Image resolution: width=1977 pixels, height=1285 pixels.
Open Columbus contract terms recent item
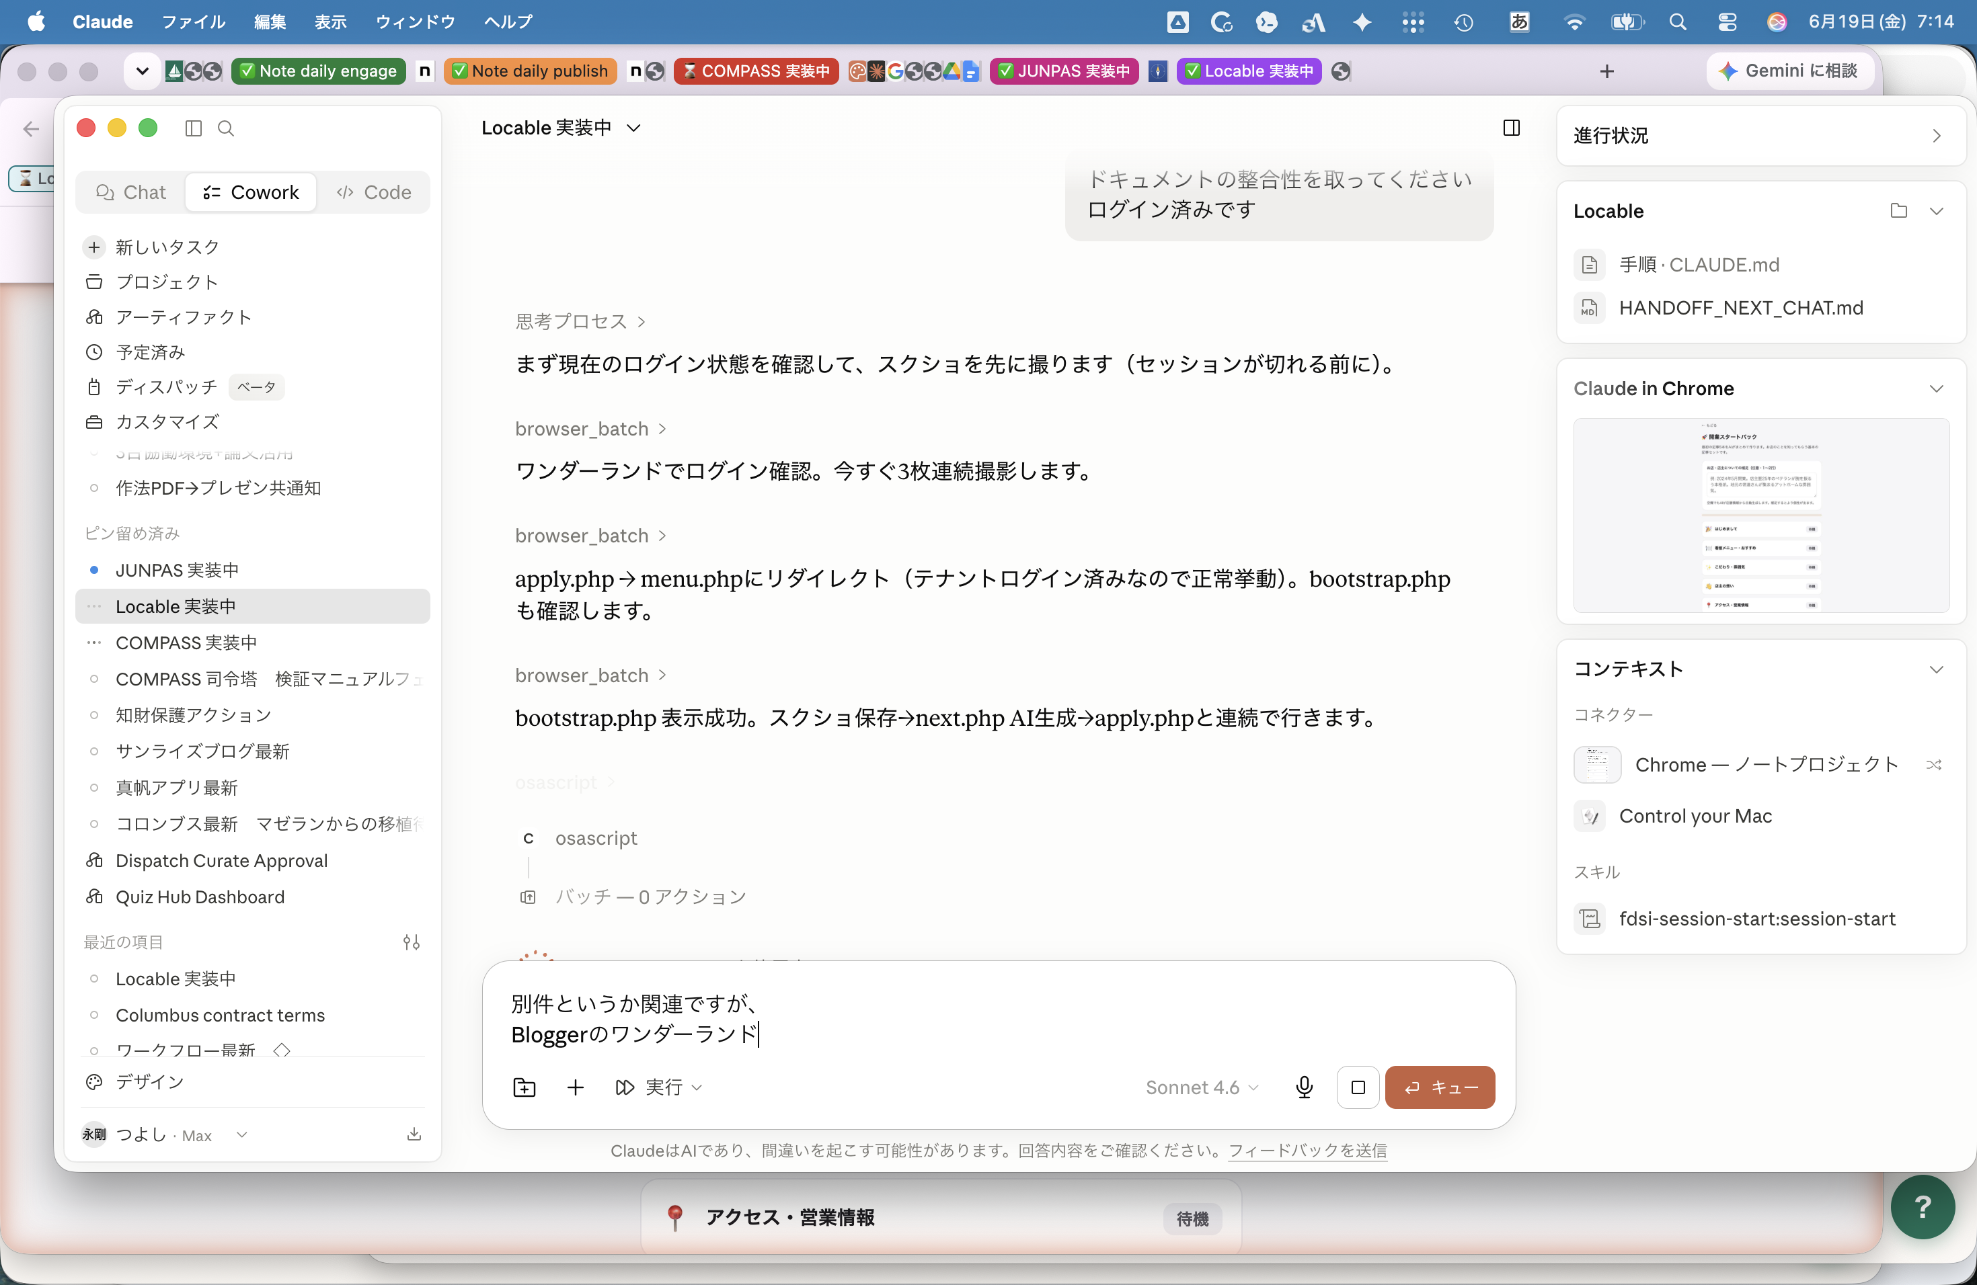pyautogui.click(x=251, y=1015)
